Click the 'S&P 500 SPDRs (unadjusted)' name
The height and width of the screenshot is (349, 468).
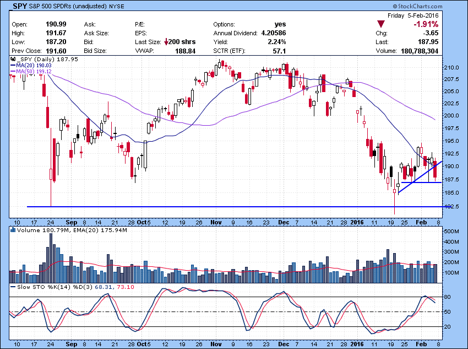pos(68,6)
